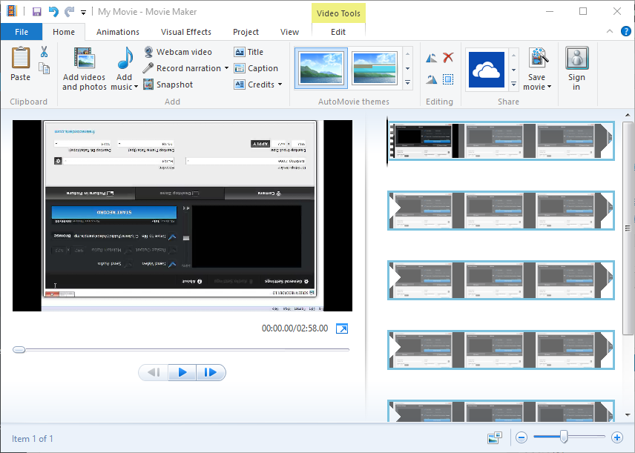Image resolution: width=635 pixels, height=453 pixels.
Task: Step to the next frame
Action: pyautogui.click(x=210, y=372)
